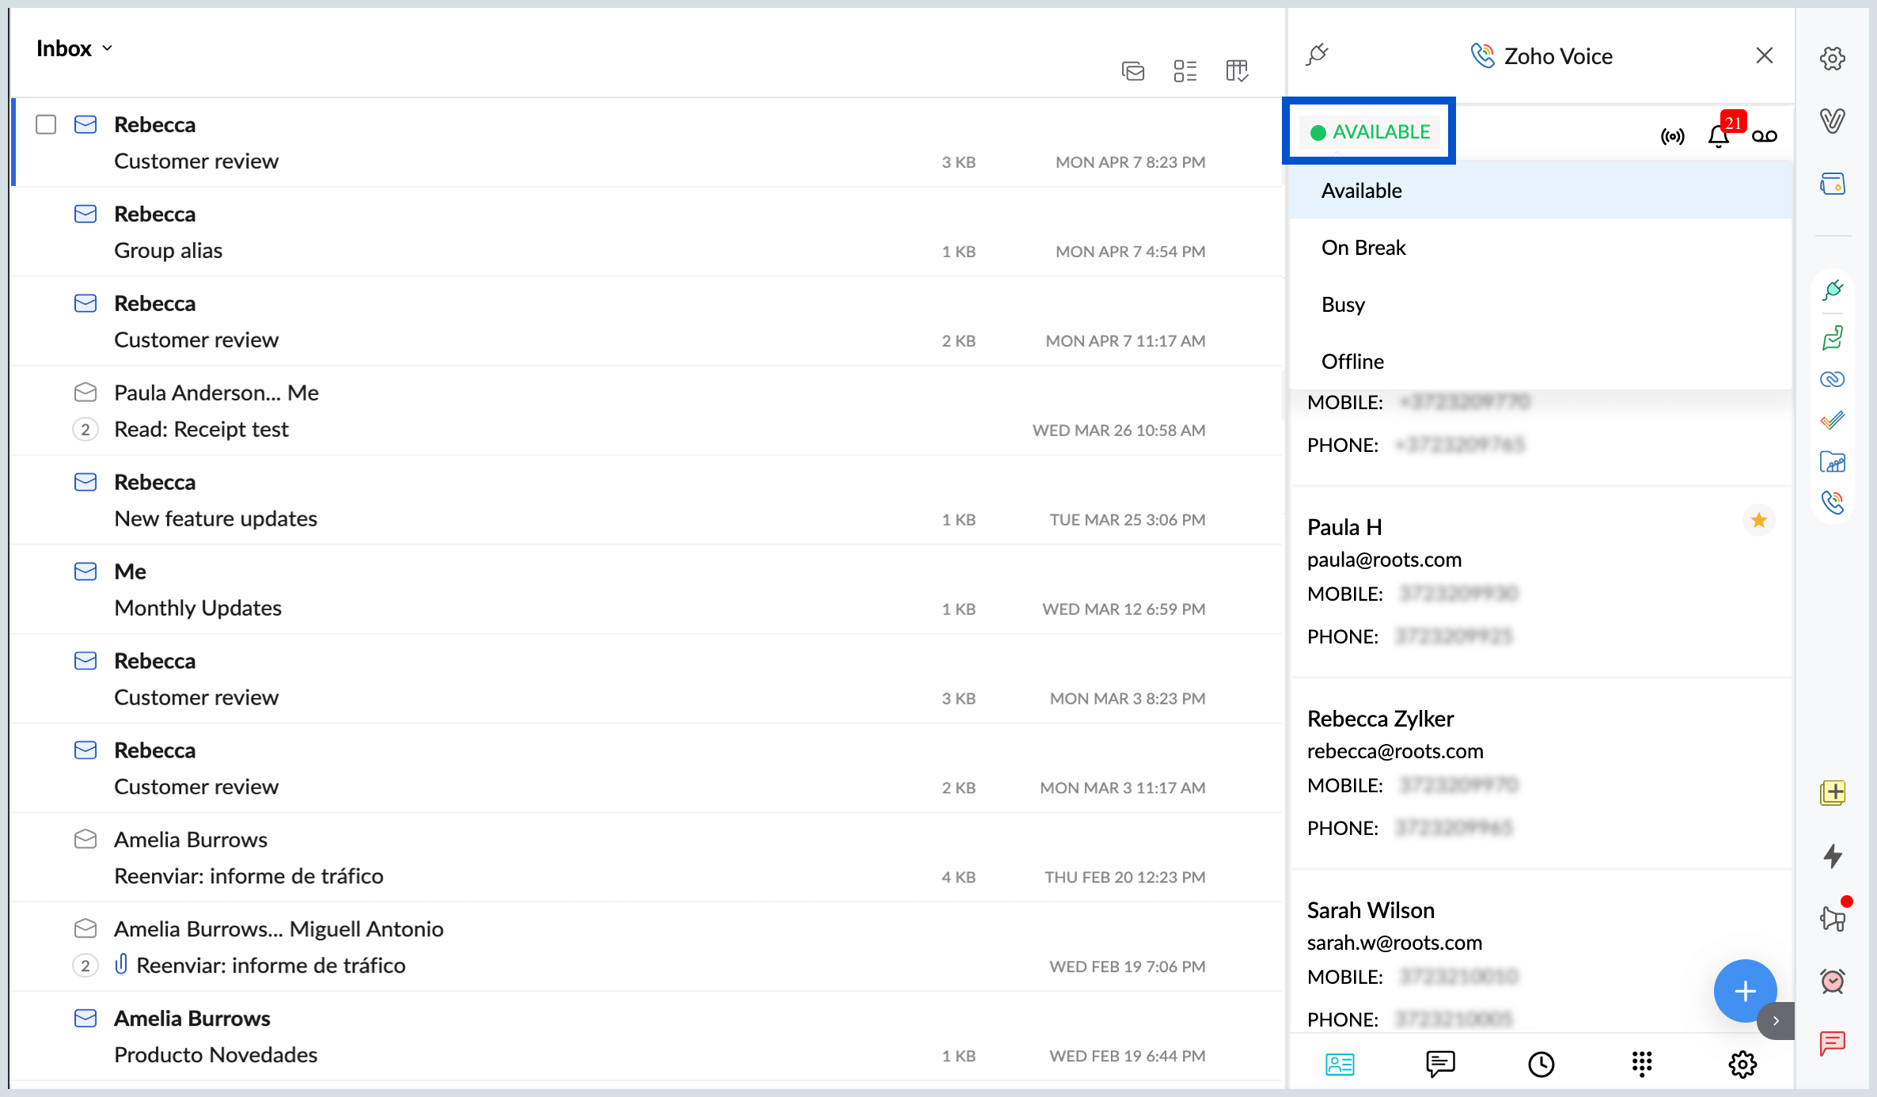The height and width of the screenshot is (1097, 1877).
Task: Open the reminders alarm clock icon
Action: click(x=1833, y=981)
